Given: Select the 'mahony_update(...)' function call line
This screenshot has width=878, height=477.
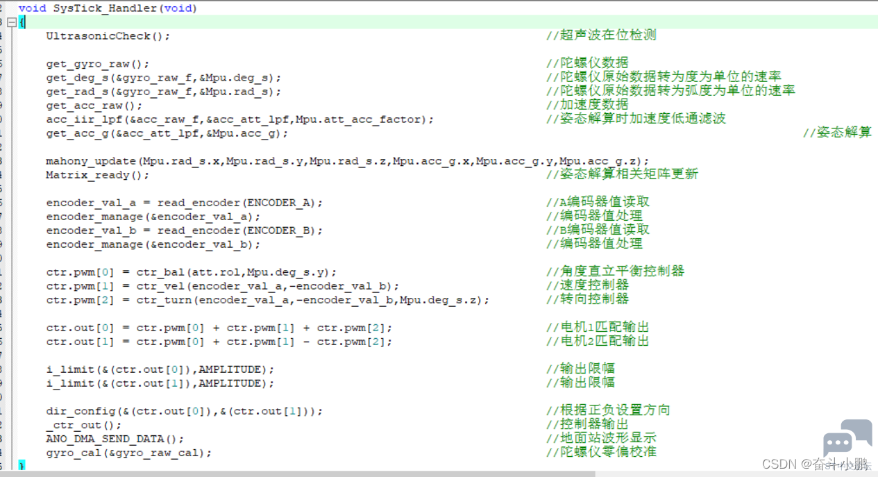Looking at the screenshot, I should click(347, 160).
